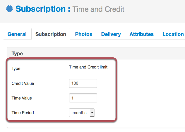
Task: Click the Time and Credit title text
Action: [x=98, y=9]
